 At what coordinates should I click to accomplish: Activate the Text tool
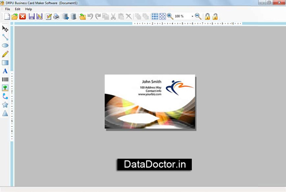point(5,71)
